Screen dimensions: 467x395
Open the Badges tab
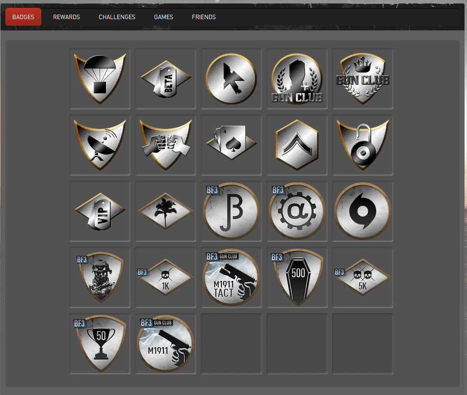click(23, 17)
